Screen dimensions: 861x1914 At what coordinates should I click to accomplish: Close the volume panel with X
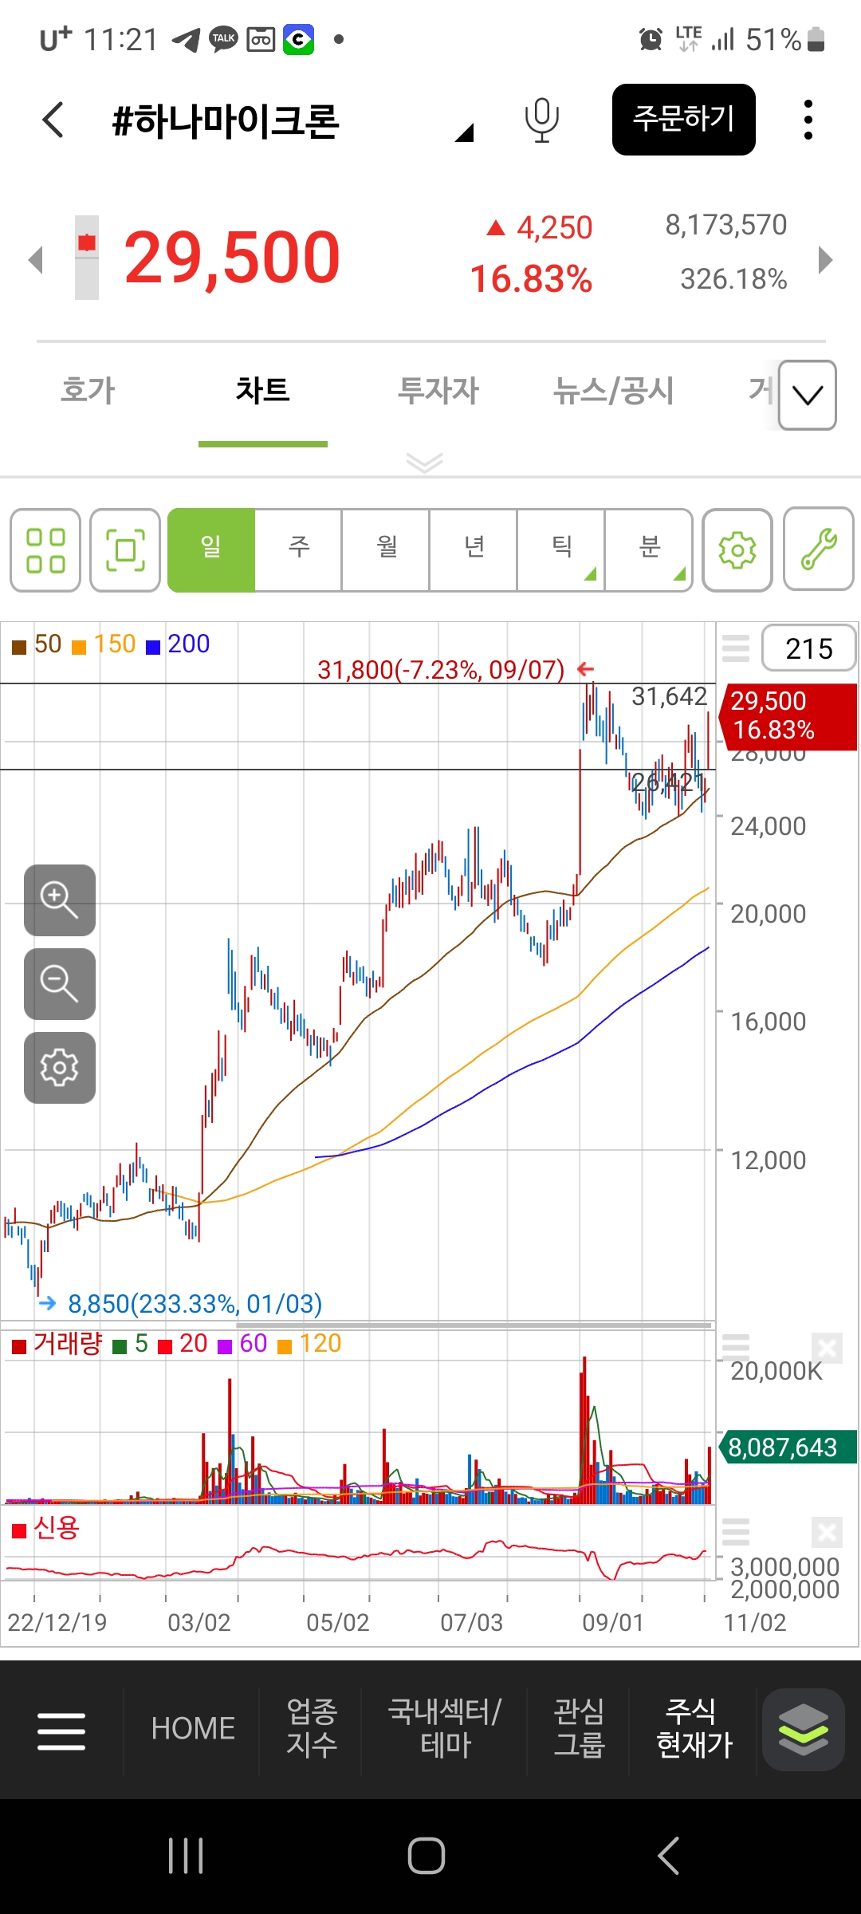click(x=827, y=1349)
